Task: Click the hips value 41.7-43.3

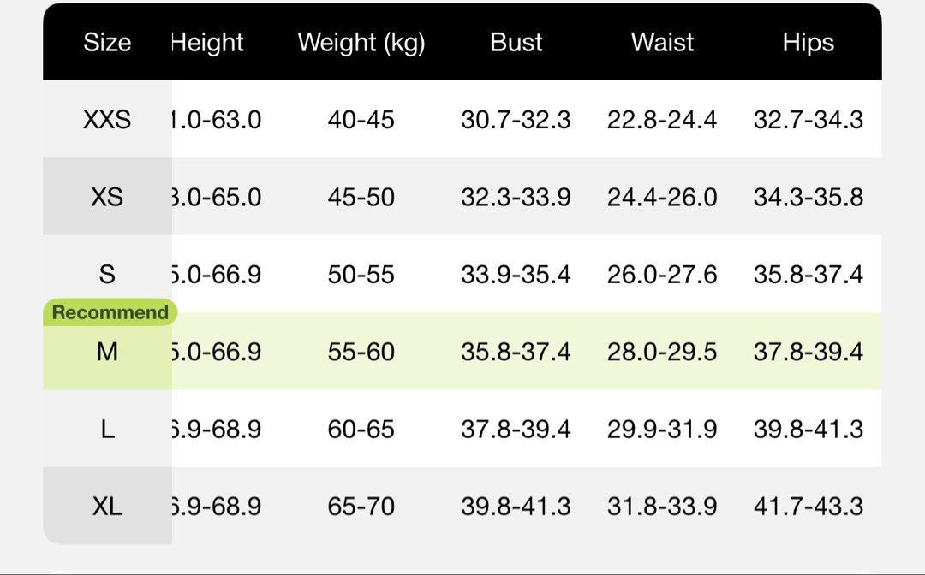Action: point(809,506)
